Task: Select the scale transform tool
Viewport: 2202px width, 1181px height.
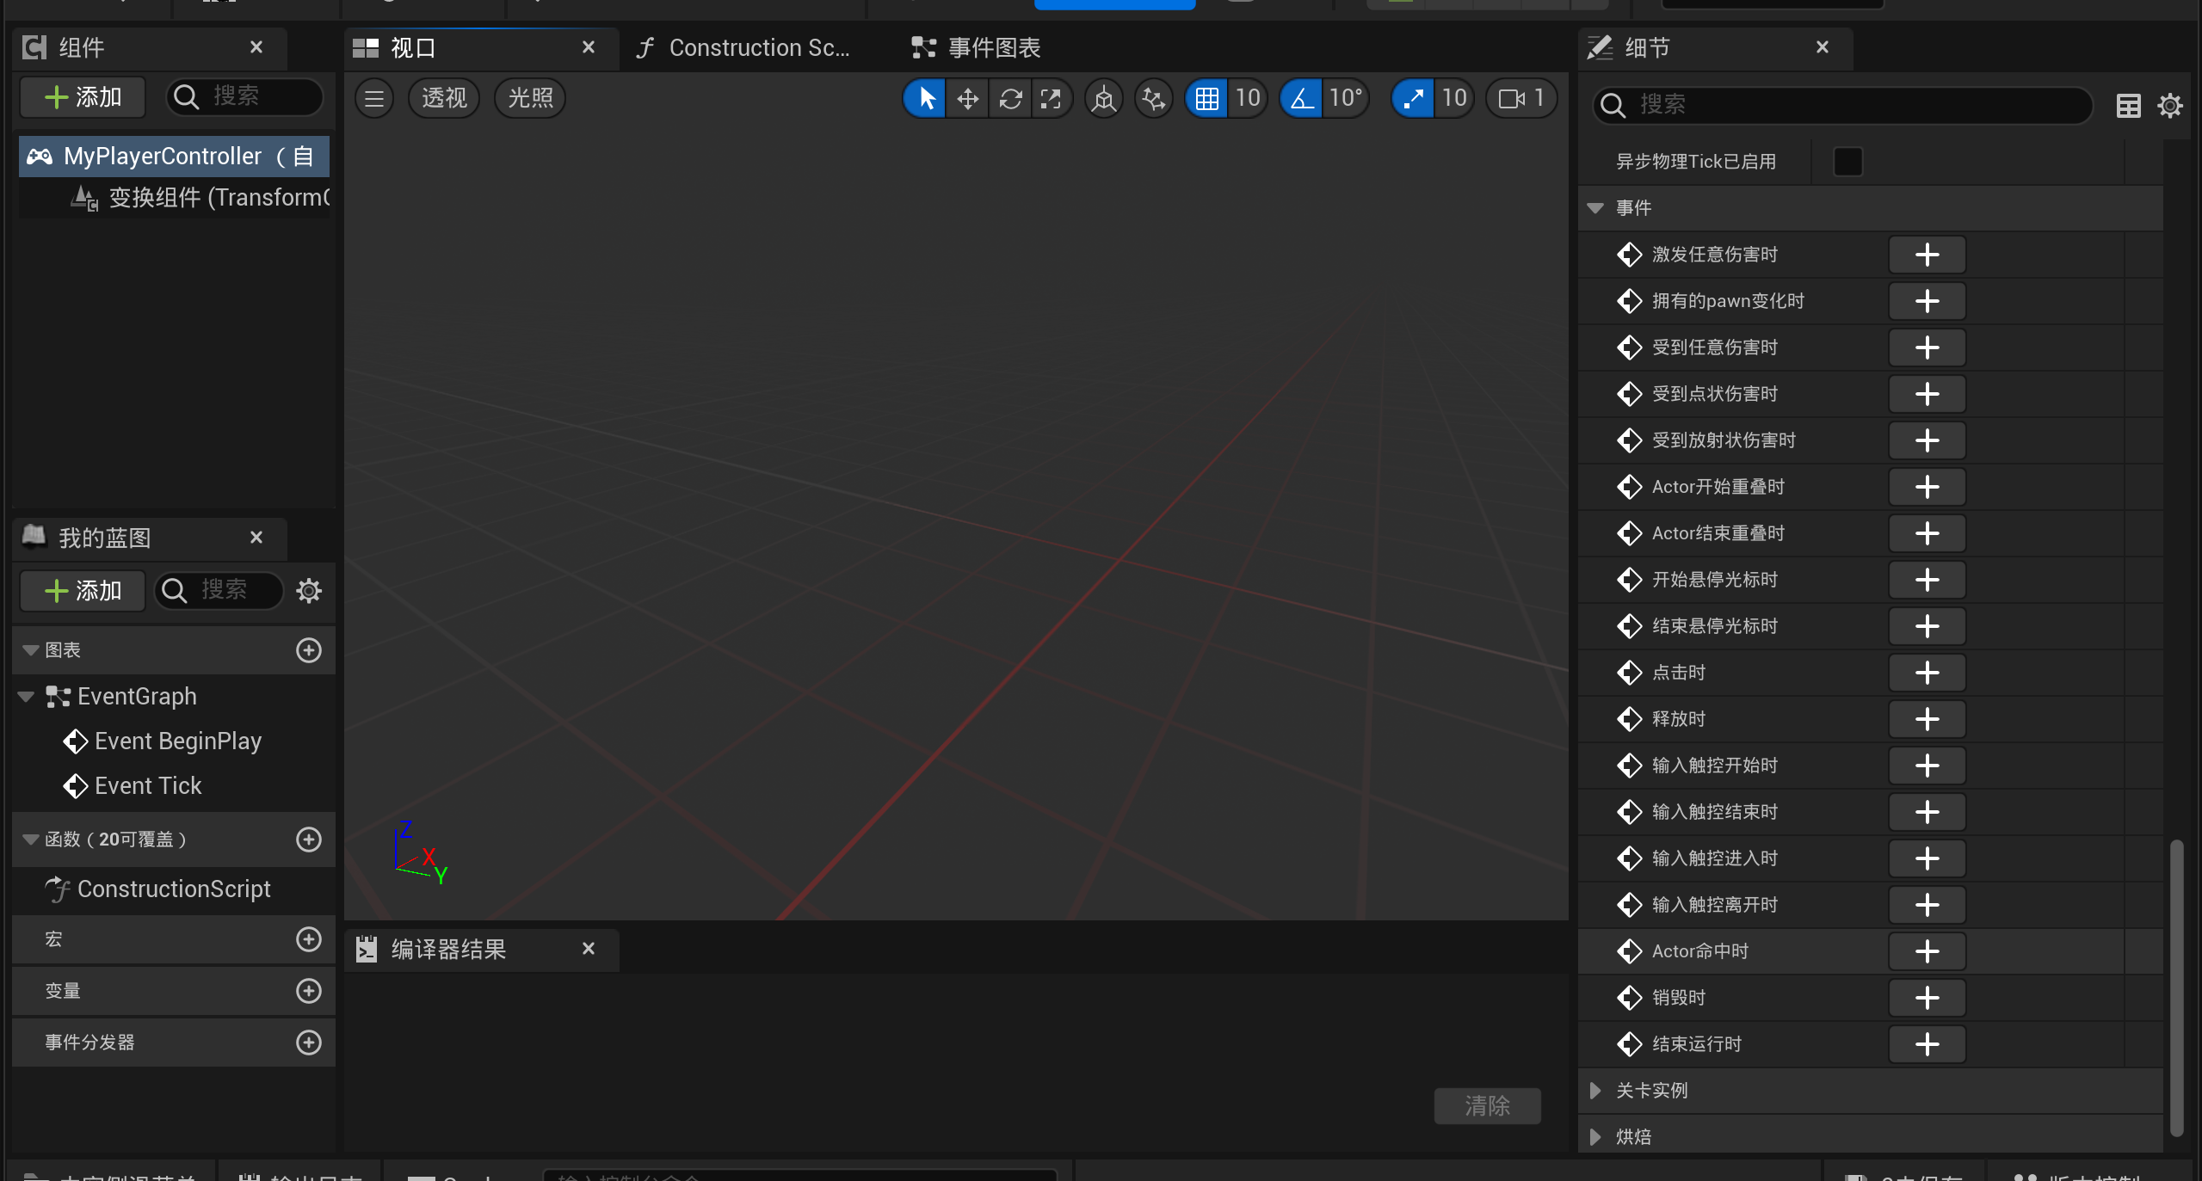Action: pos(1051,98)
